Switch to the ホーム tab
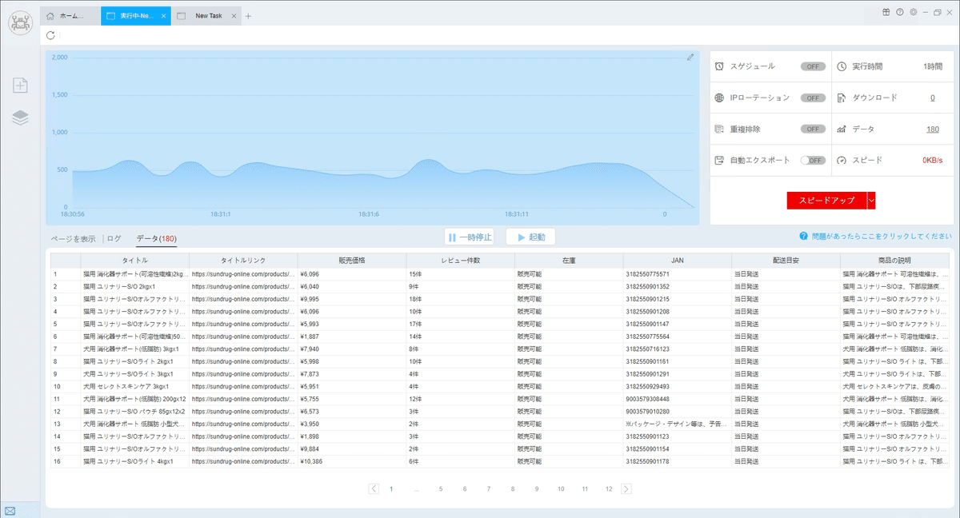 tap(70, 16)
